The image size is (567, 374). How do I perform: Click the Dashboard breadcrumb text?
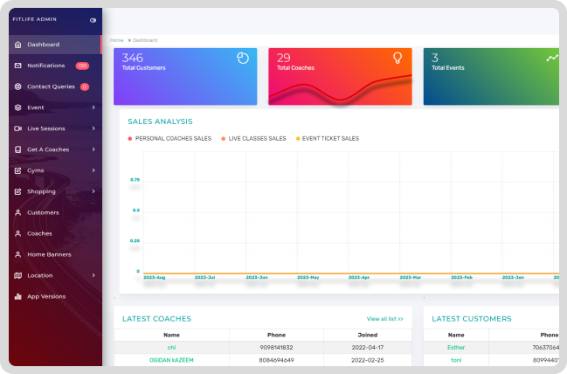pyautogui.click(x=145, y=40)
